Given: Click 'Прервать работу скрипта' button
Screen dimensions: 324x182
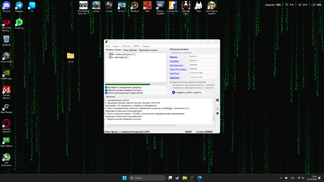Looking at the screenshot, I should [x=187, y=92].
